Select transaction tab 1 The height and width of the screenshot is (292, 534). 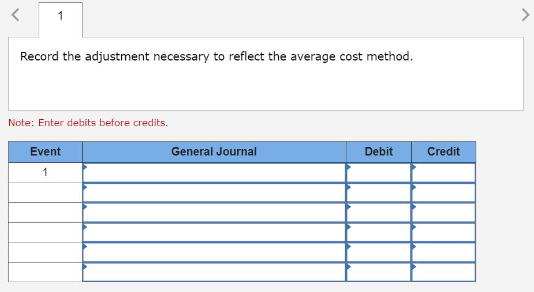61,20
